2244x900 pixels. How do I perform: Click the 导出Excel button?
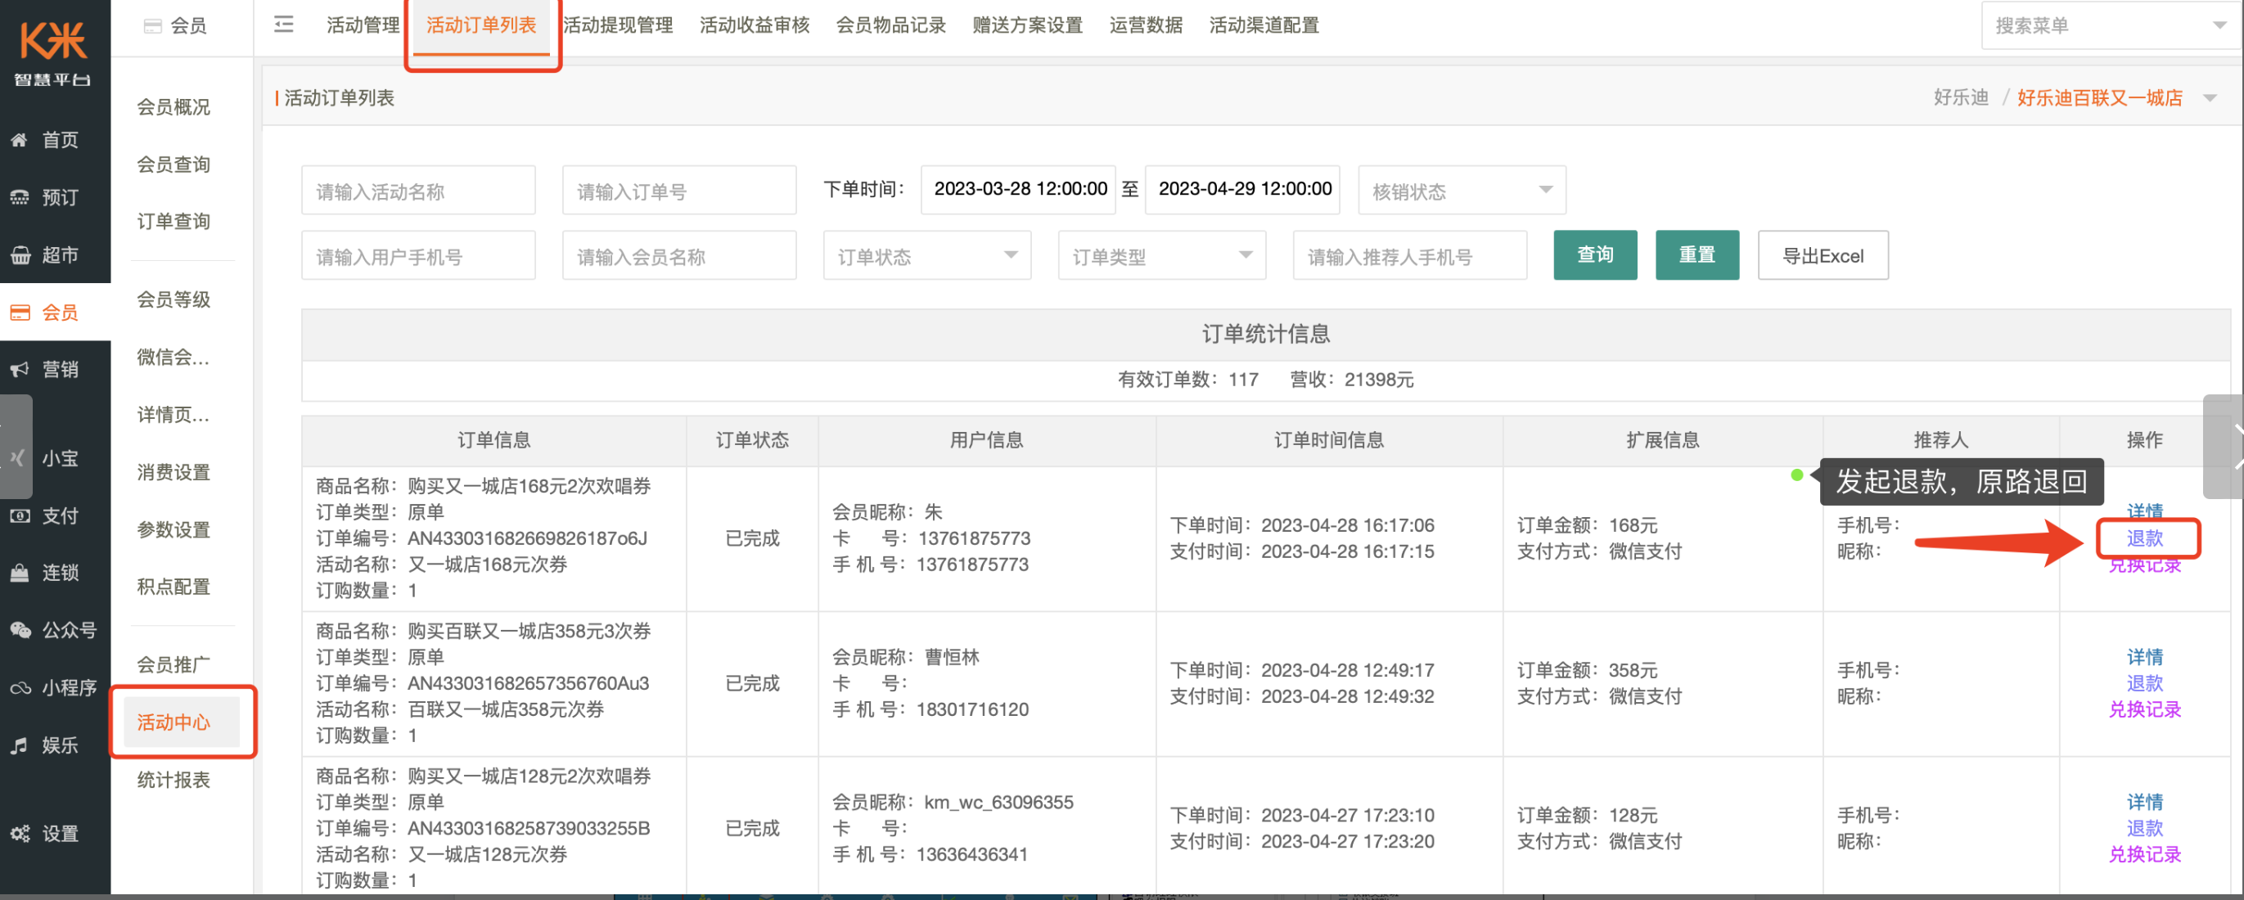click(1823, 255)
